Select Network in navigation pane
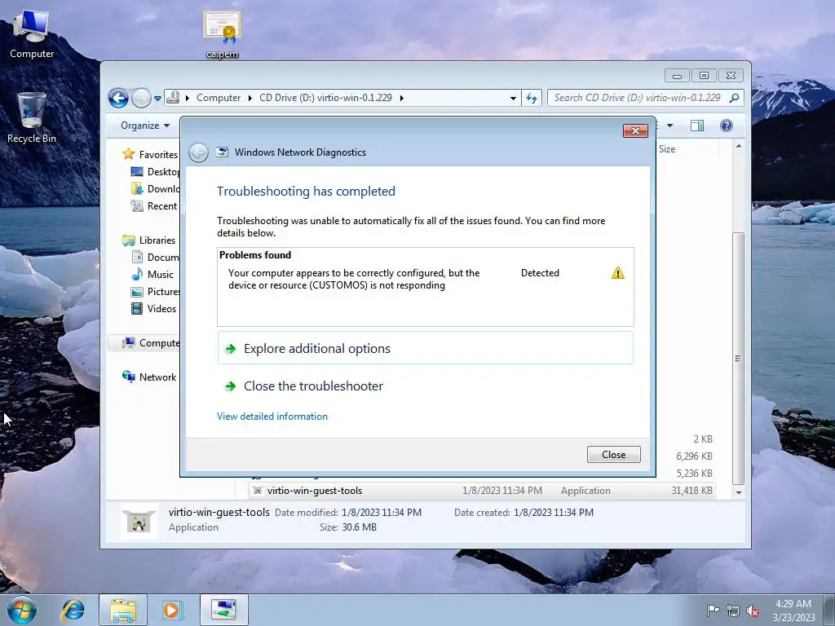This screenshot has height=626, width=835. click(150, 377)
